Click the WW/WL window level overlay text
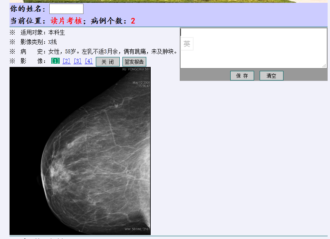 [x=137, y=229]
